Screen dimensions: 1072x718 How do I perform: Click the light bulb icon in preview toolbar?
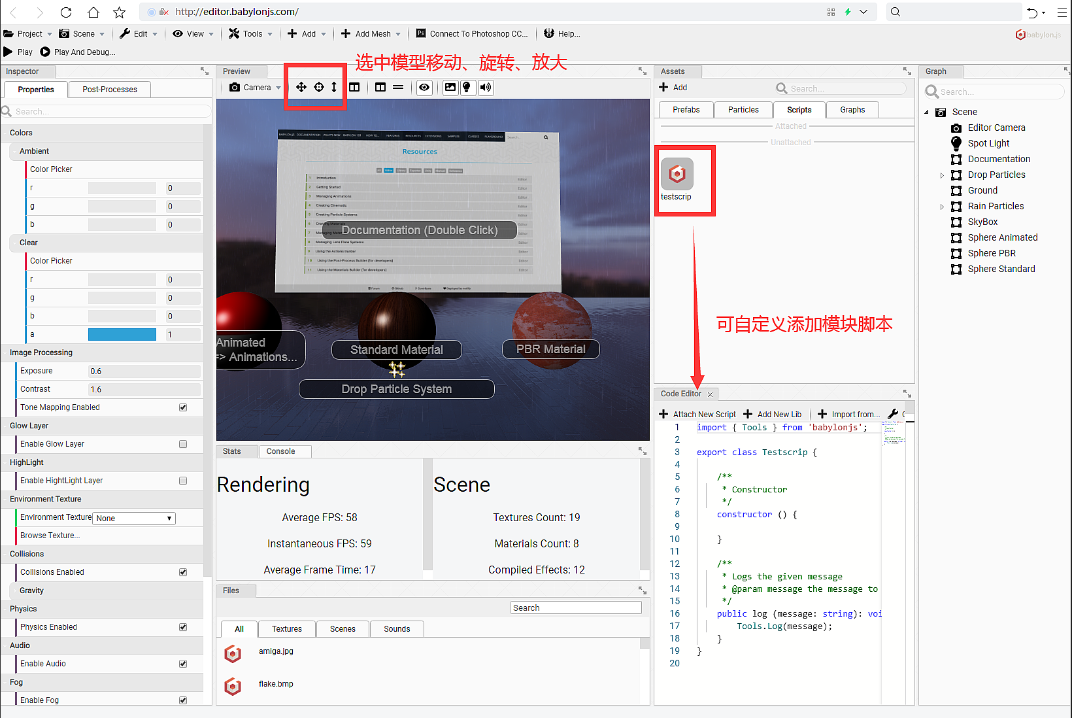[468, 88]
